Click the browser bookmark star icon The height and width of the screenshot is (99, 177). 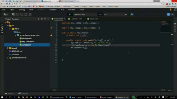pos(164,4)
